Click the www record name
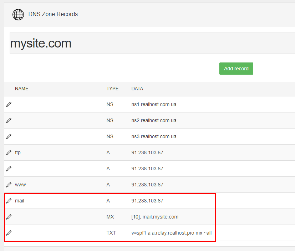The height and width of the screenshot is (251, 295). tap(20, 185)
